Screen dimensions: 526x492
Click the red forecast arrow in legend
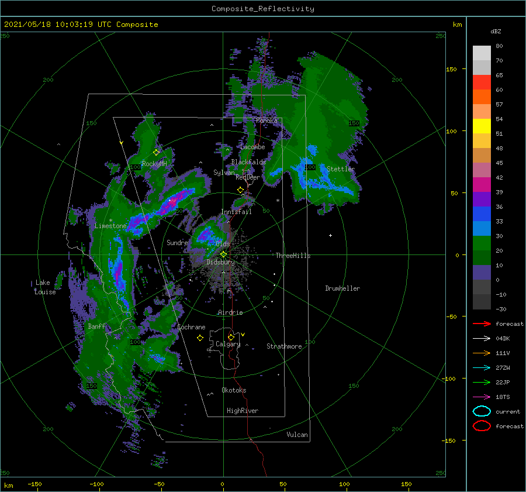482,324
